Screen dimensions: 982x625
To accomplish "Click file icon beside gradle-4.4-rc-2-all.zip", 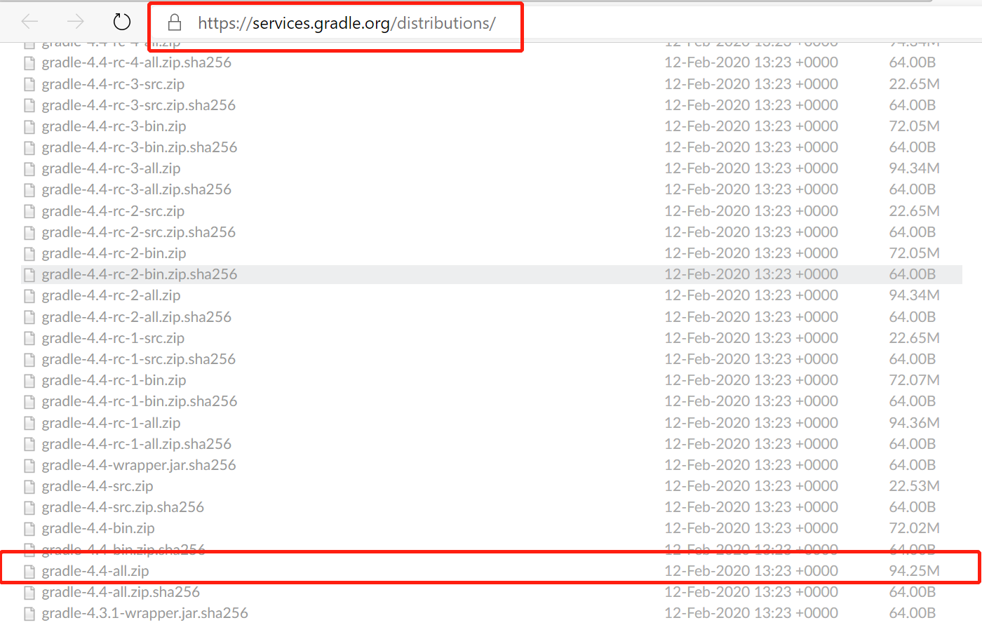I will [29, 296].
